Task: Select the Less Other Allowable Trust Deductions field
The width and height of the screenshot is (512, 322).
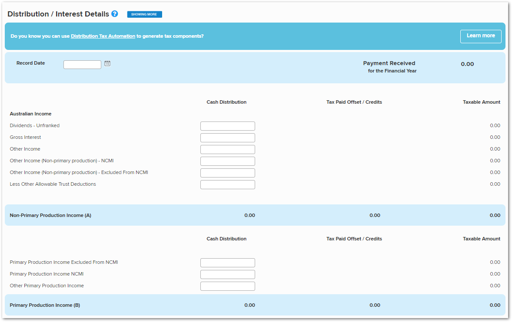Action: pos(227,184)
